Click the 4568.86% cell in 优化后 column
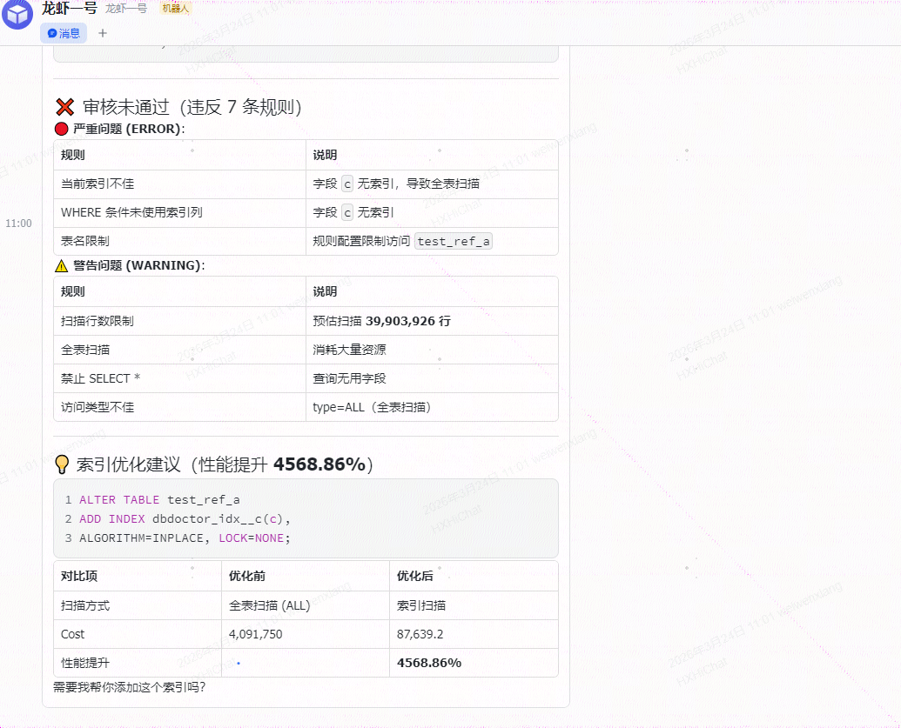The image size is (901, 728). (x=474, y=663)
